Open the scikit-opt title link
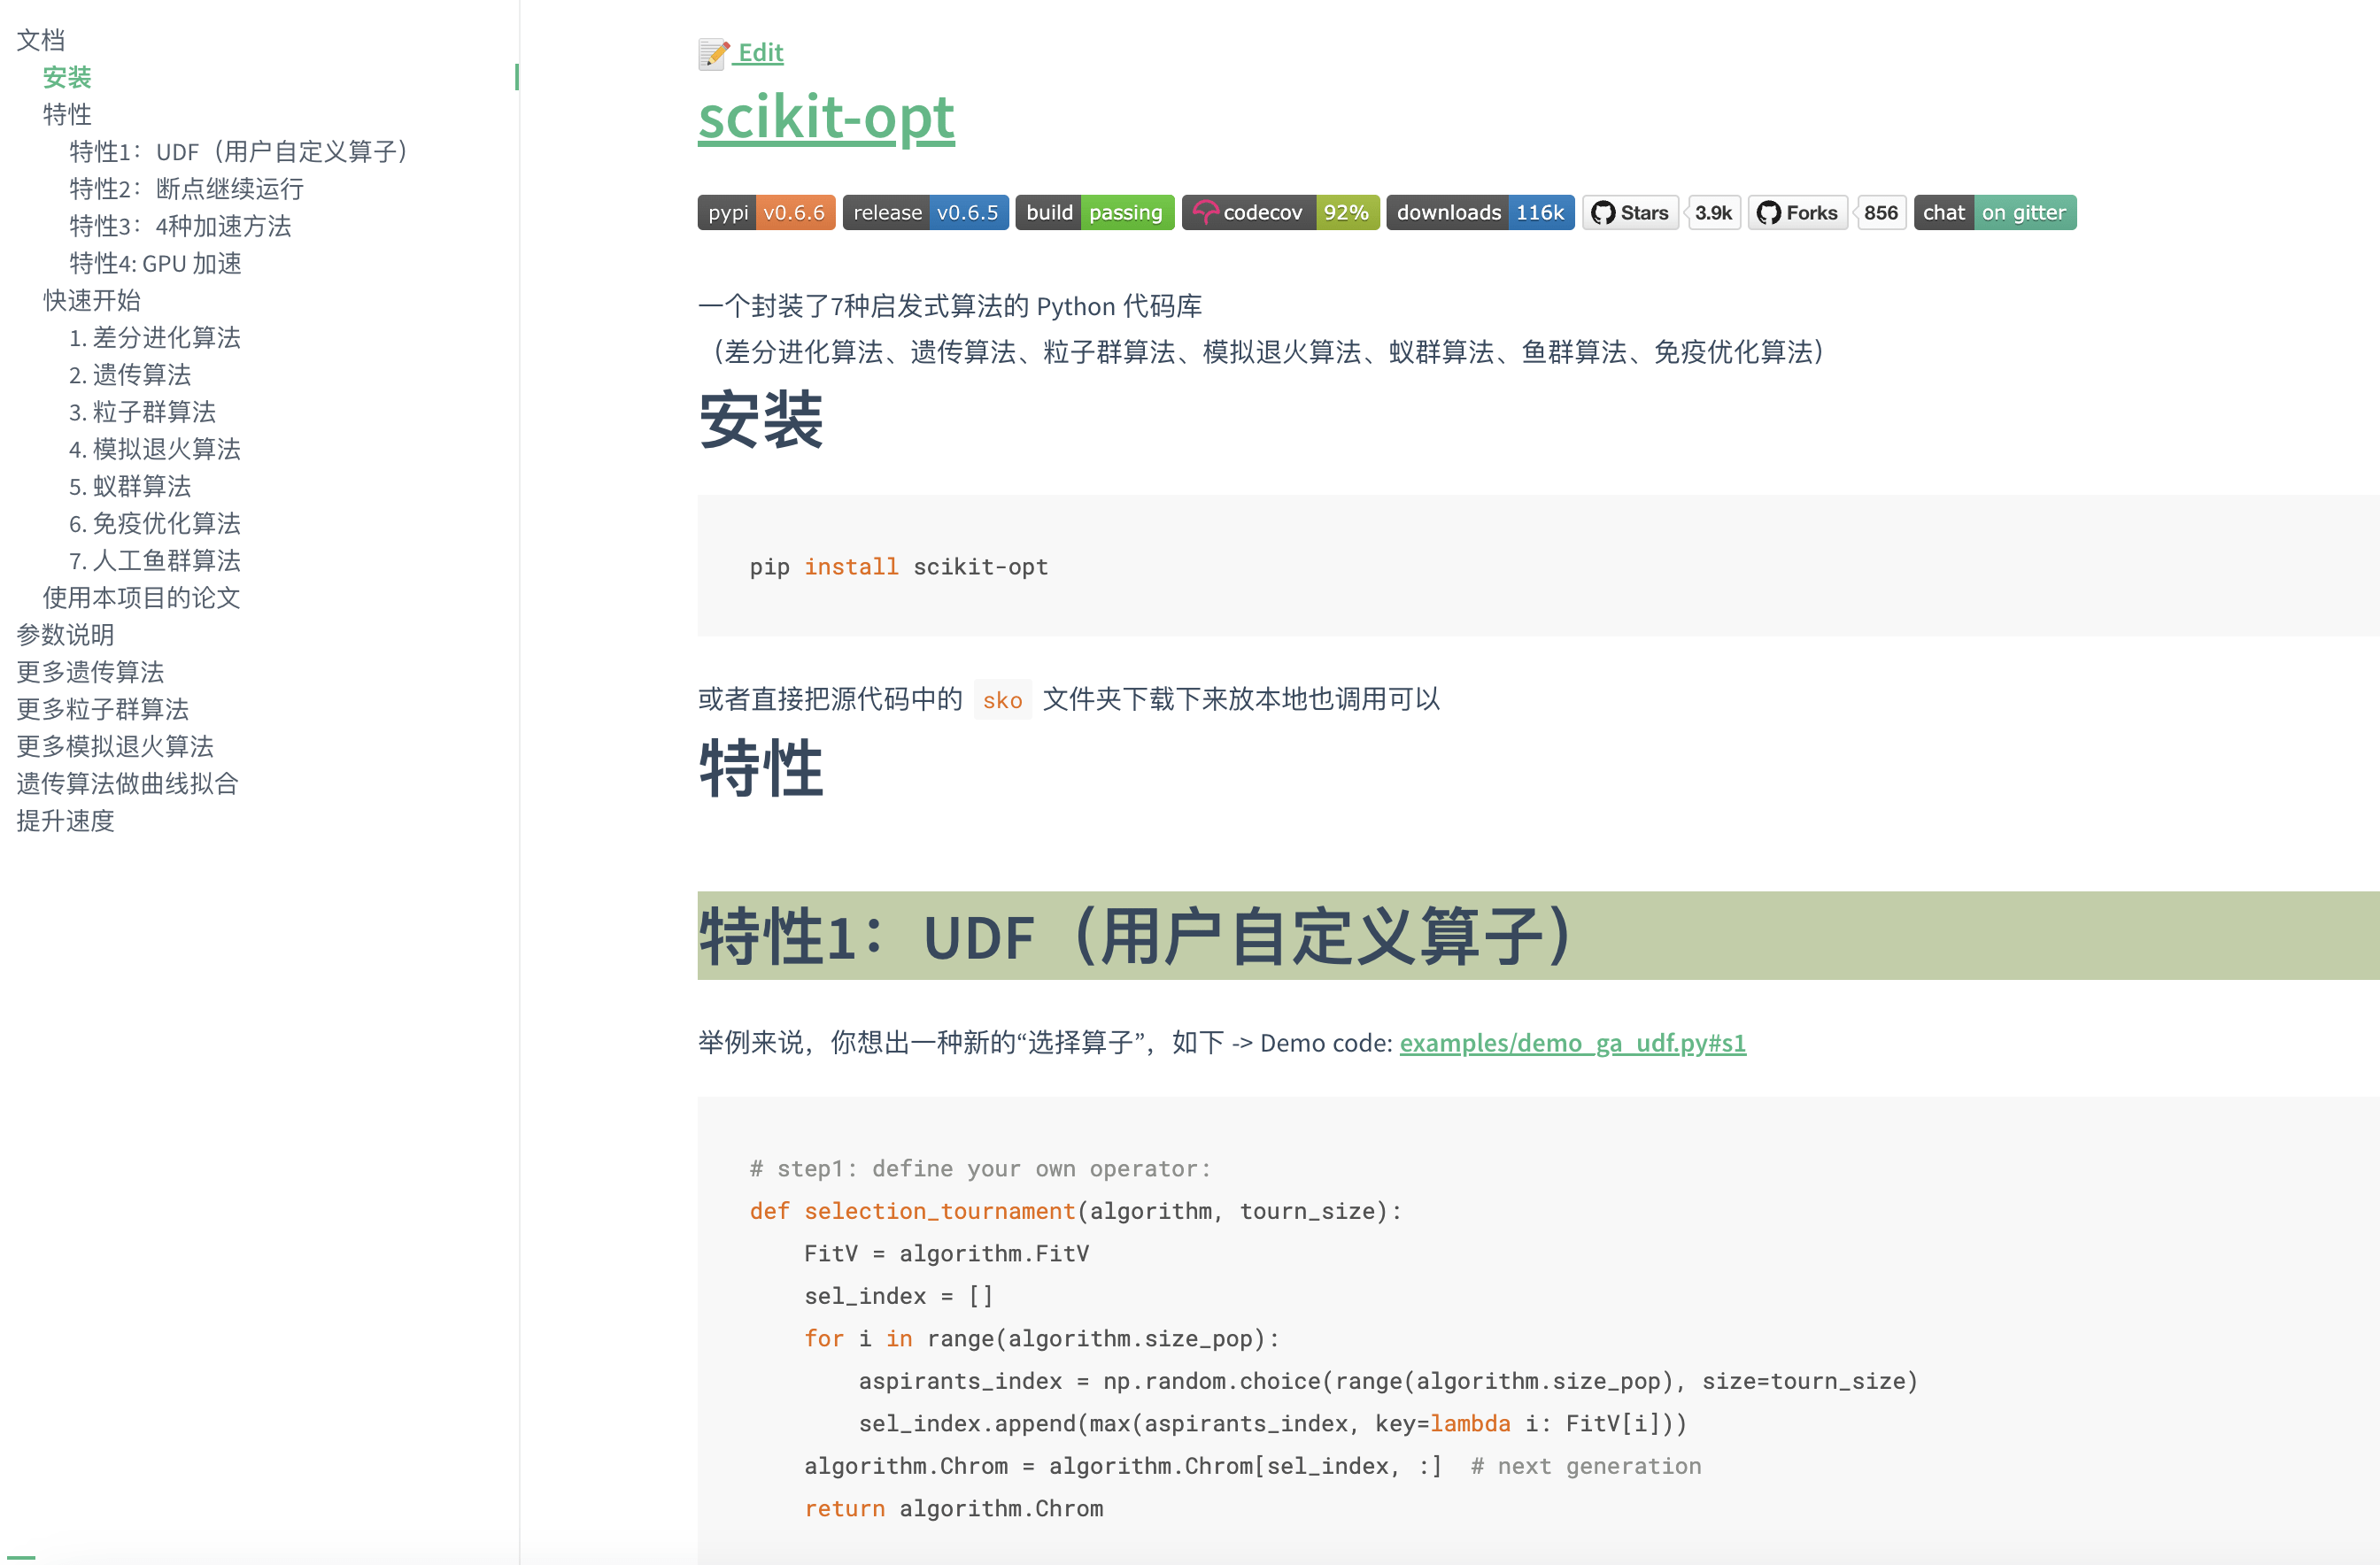 coord(826,117)
